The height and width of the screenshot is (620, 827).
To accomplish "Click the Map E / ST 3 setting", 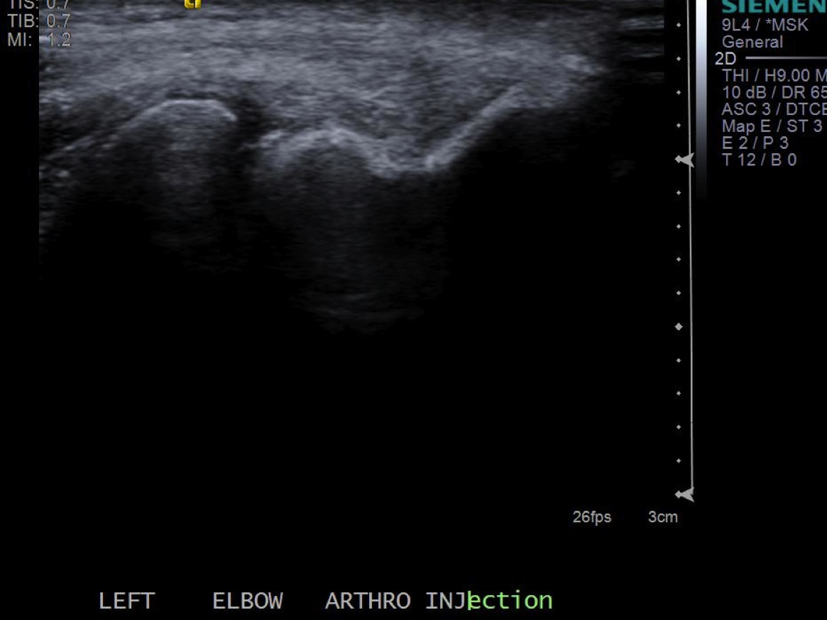I will (x=771, y=126).
